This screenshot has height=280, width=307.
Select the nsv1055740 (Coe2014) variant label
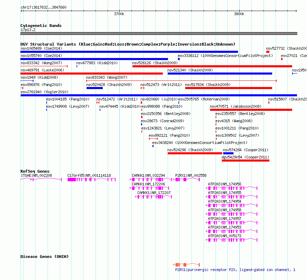(x=41, y=56)
